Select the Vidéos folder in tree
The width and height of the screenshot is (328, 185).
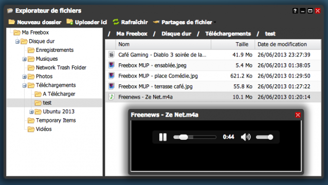pyautogui.click(x=44, y=129)
